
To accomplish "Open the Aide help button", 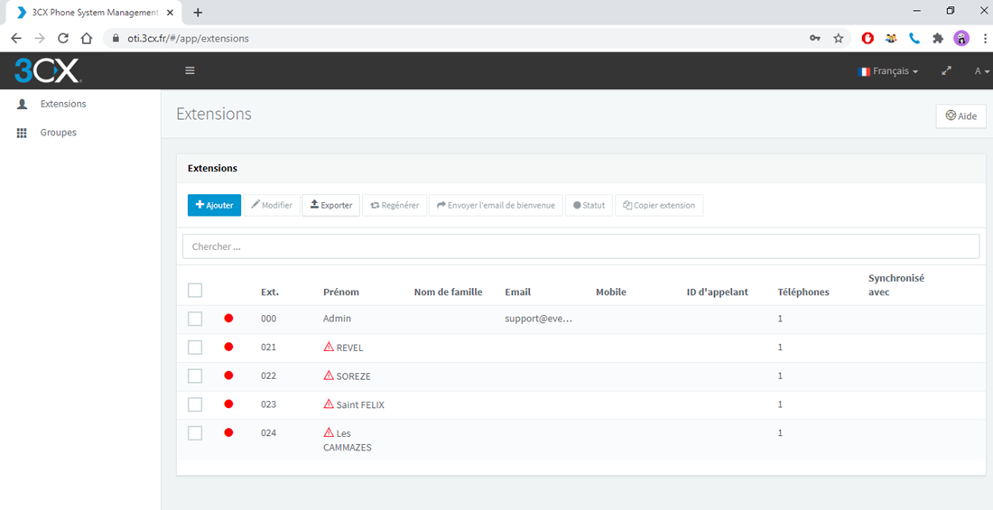I will pos(961,116).
